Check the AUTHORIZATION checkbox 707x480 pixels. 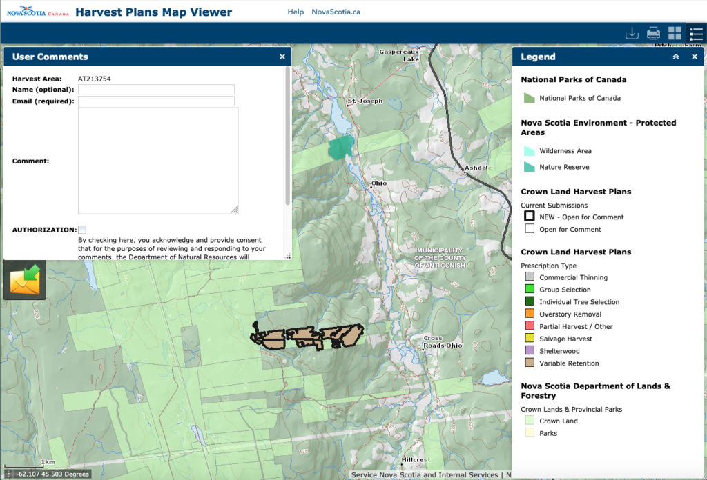tap(82, 230)
